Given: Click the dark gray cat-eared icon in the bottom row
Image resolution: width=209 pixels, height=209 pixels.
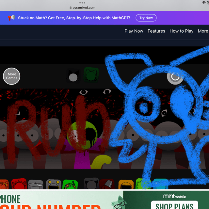Looking at the screenshot, I should (x=91, y=184).
